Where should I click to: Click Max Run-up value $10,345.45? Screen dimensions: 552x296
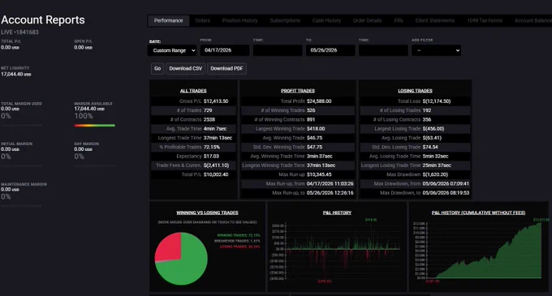319,174
